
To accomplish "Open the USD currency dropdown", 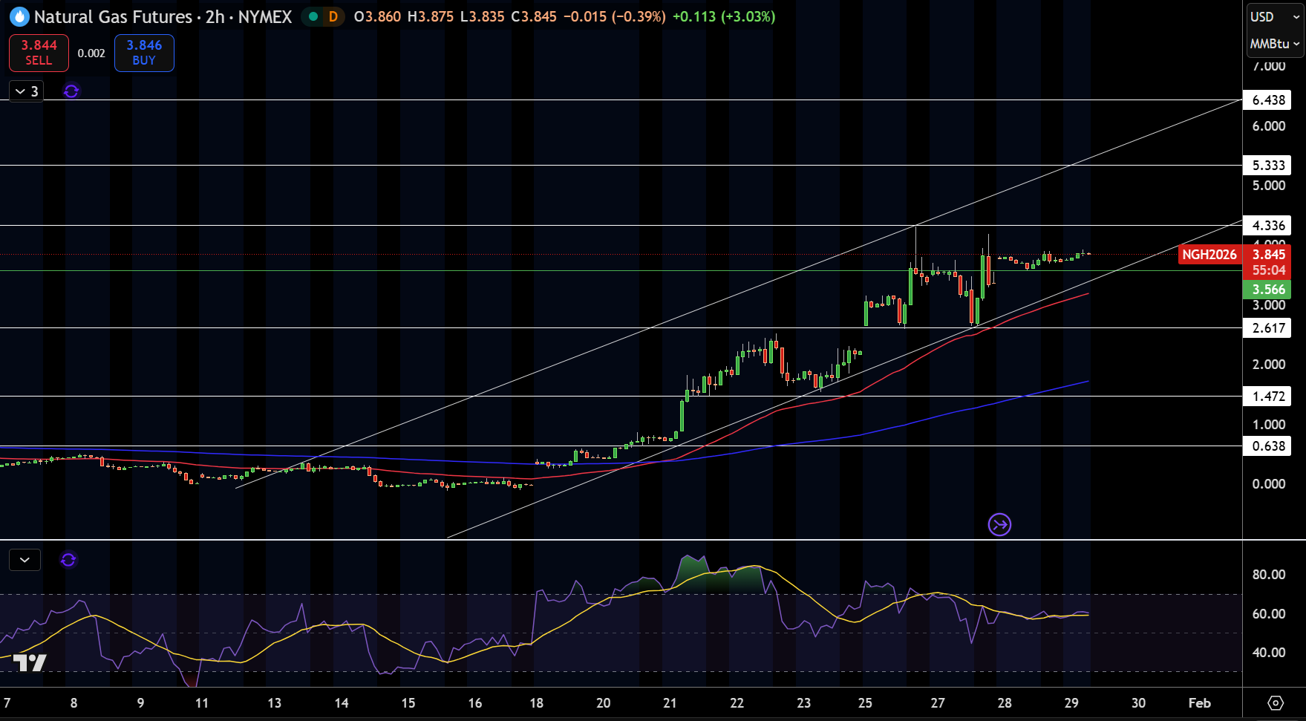I will click(1275, 16).
